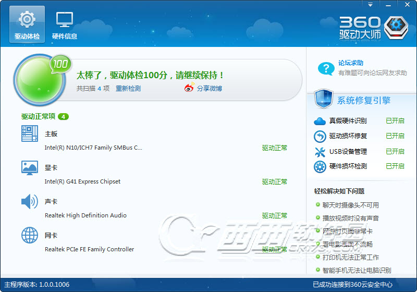Select the 显卡 label
Viewport: 417px width, 292px height.
pyautogui.click(x=51, y=167)
